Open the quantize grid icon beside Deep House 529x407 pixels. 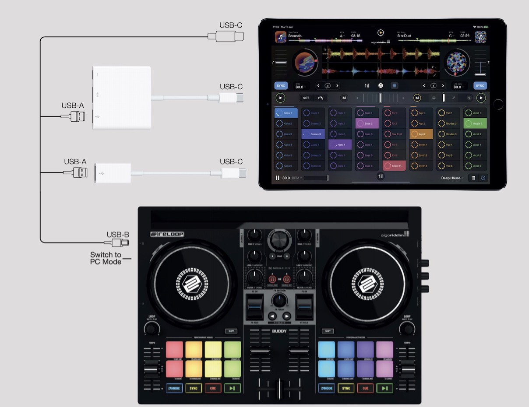click(x=473, y=179)
